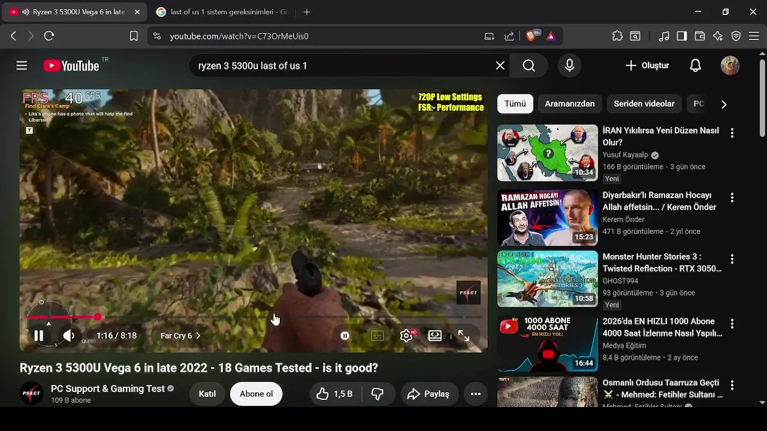
Task: Open the browser extensions puzzle icon
Action: 617,36
